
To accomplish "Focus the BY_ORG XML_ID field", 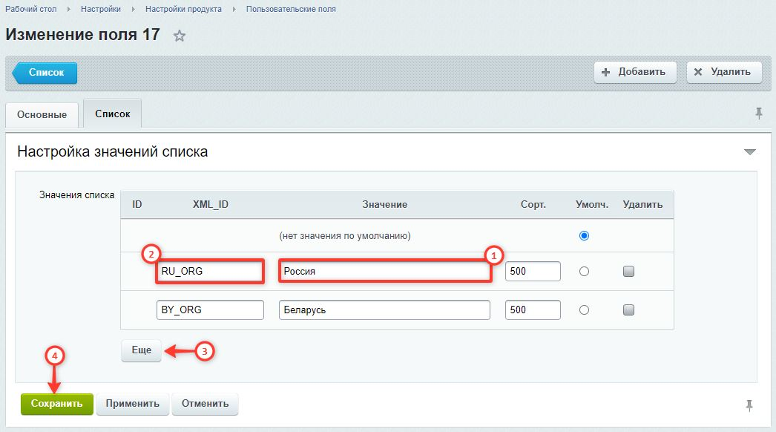I will tap(210, 310).
